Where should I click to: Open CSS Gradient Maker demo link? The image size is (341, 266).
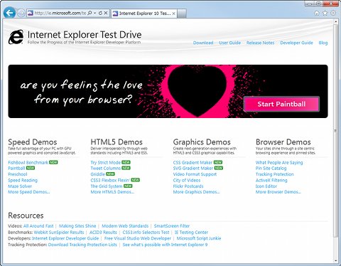coord(193,162)
